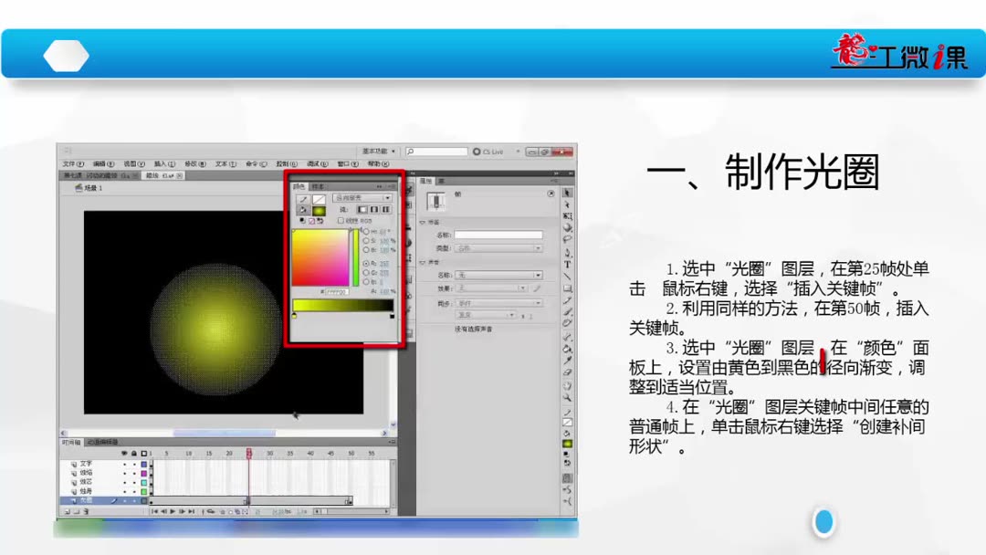Click the edit sound envelope pencil icon
986x555 pixels.
537,288
